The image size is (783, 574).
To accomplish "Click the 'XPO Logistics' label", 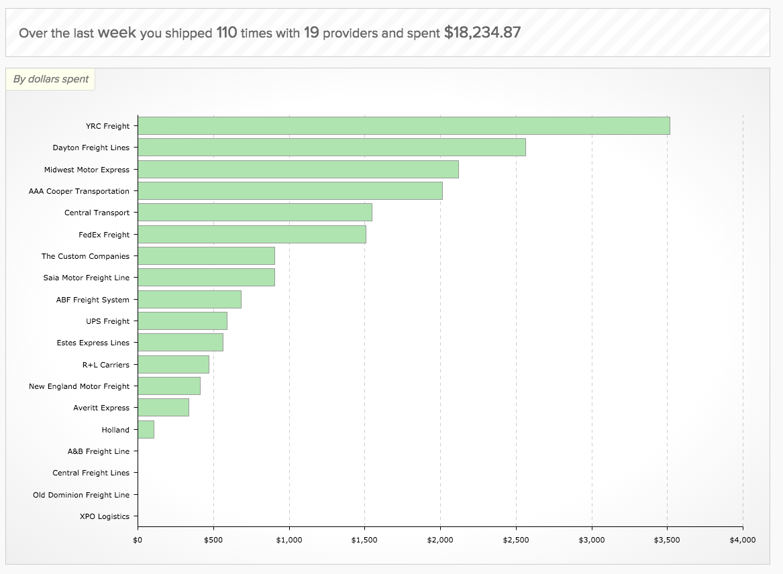I will 105,516.
